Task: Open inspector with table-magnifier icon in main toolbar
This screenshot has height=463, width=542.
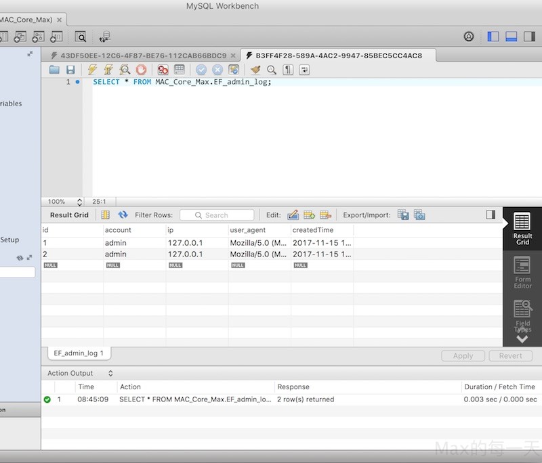Action: [x=81, y=37]
